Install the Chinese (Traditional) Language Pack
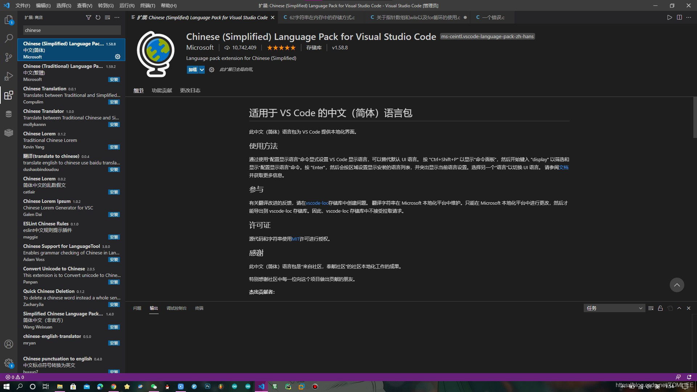The image size is (697, 392). tap(114, 79)
